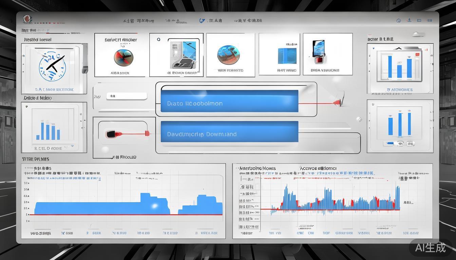This screenshot has width=456, height=260.
Task: Open the rightmost top-center menu item
Action: pyautogui.click(x=248, y=21)
